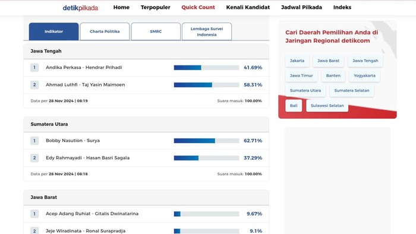Image resolution: width=416 pixels, height=234 pixels.
Task: Click the Sumatera Utara section header
Action: (x=146, y=124)
